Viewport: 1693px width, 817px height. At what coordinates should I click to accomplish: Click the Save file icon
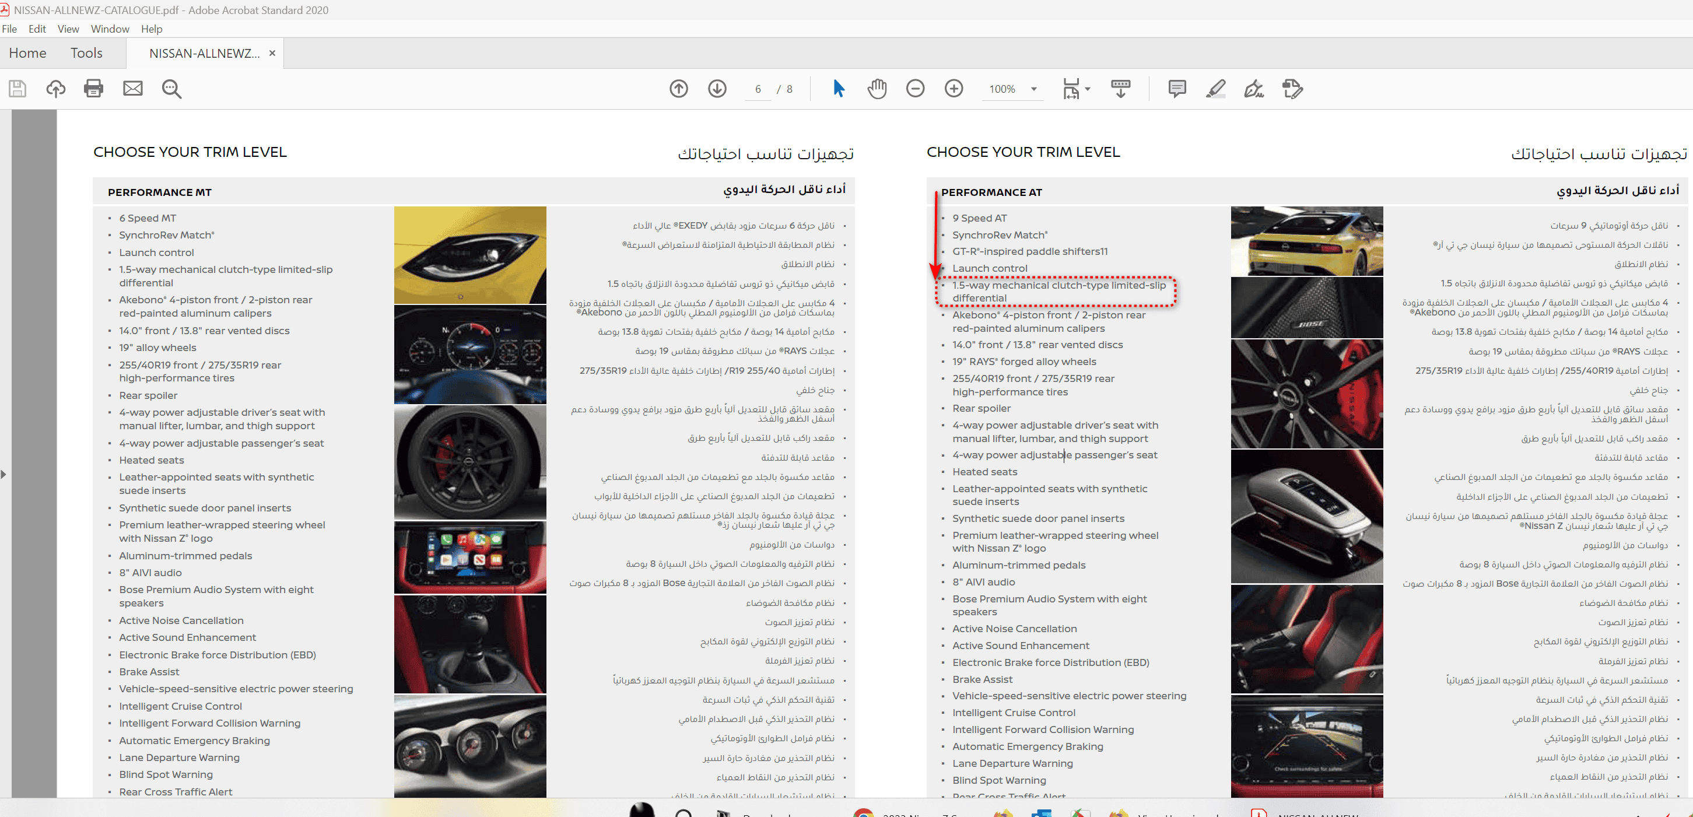point(17,88)
